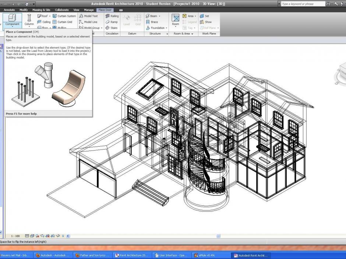Viewport: 346px width, 259px height.
Task: Switch to the View ribbon tab
Action: tap(76, 10)
